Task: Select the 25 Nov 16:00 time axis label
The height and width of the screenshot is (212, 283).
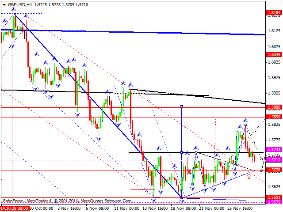Action: (x=240, y=208)
